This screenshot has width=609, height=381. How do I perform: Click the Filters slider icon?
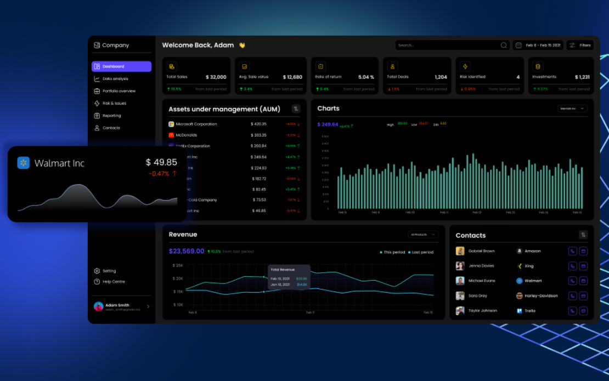click(572, 46)
